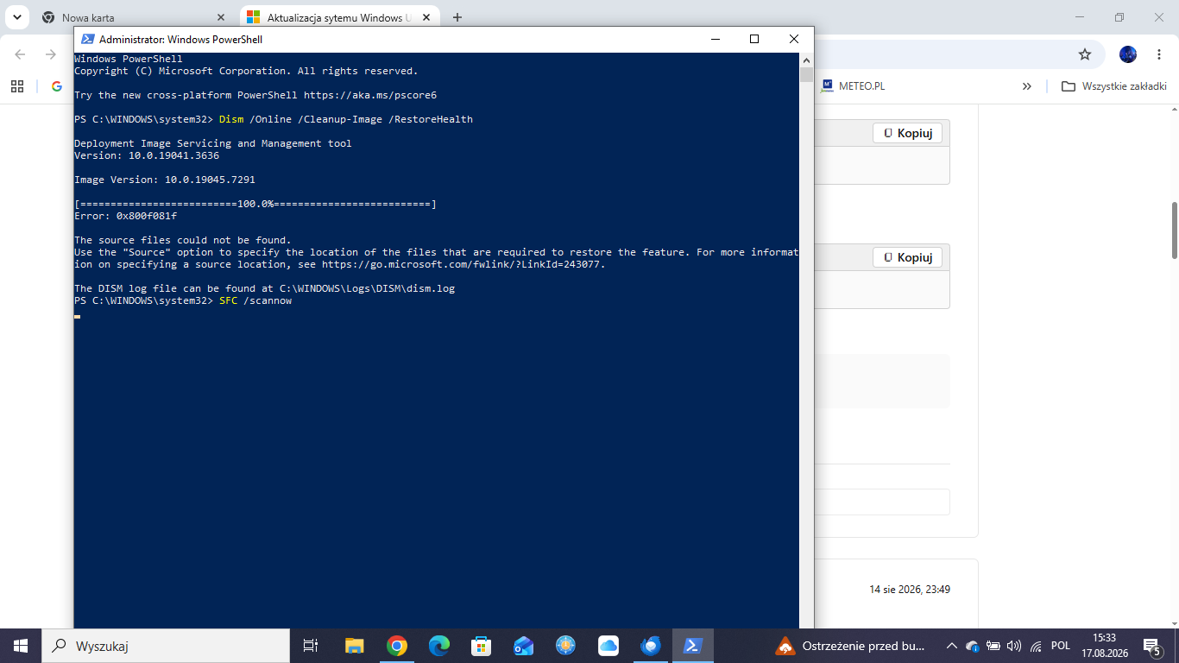The height and width of the screenshot is (663, 1179).
Task: Click the lower Kopiuj button
Action: click(x=907, y=257)
